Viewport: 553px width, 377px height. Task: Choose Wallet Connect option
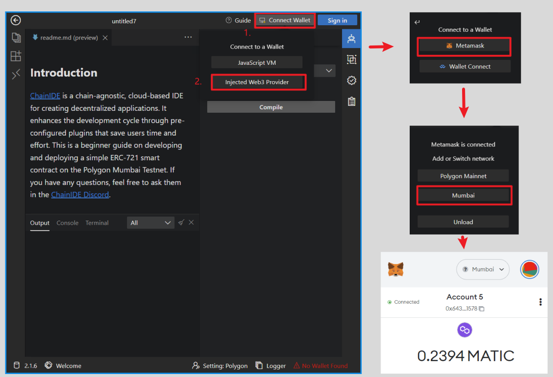(x=465, y=66)
